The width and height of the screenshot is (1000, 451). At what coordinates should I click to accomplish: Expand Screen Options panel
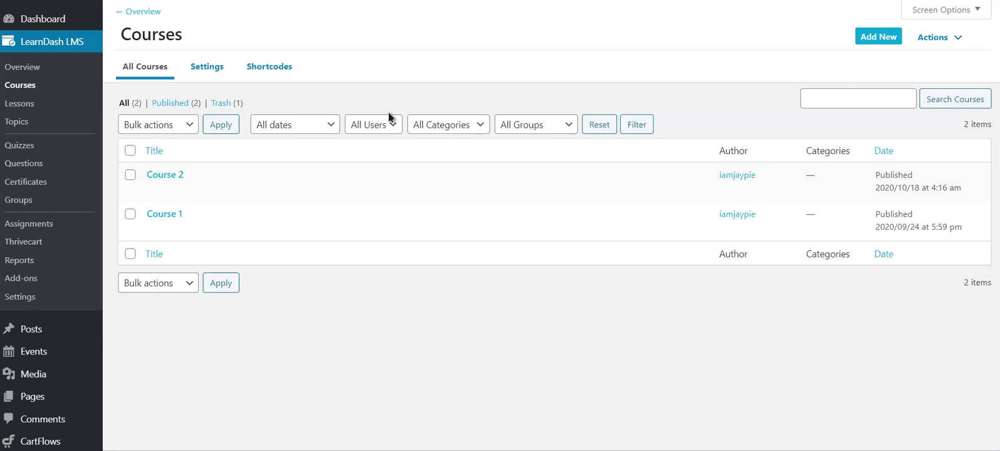tap(946, 10)
